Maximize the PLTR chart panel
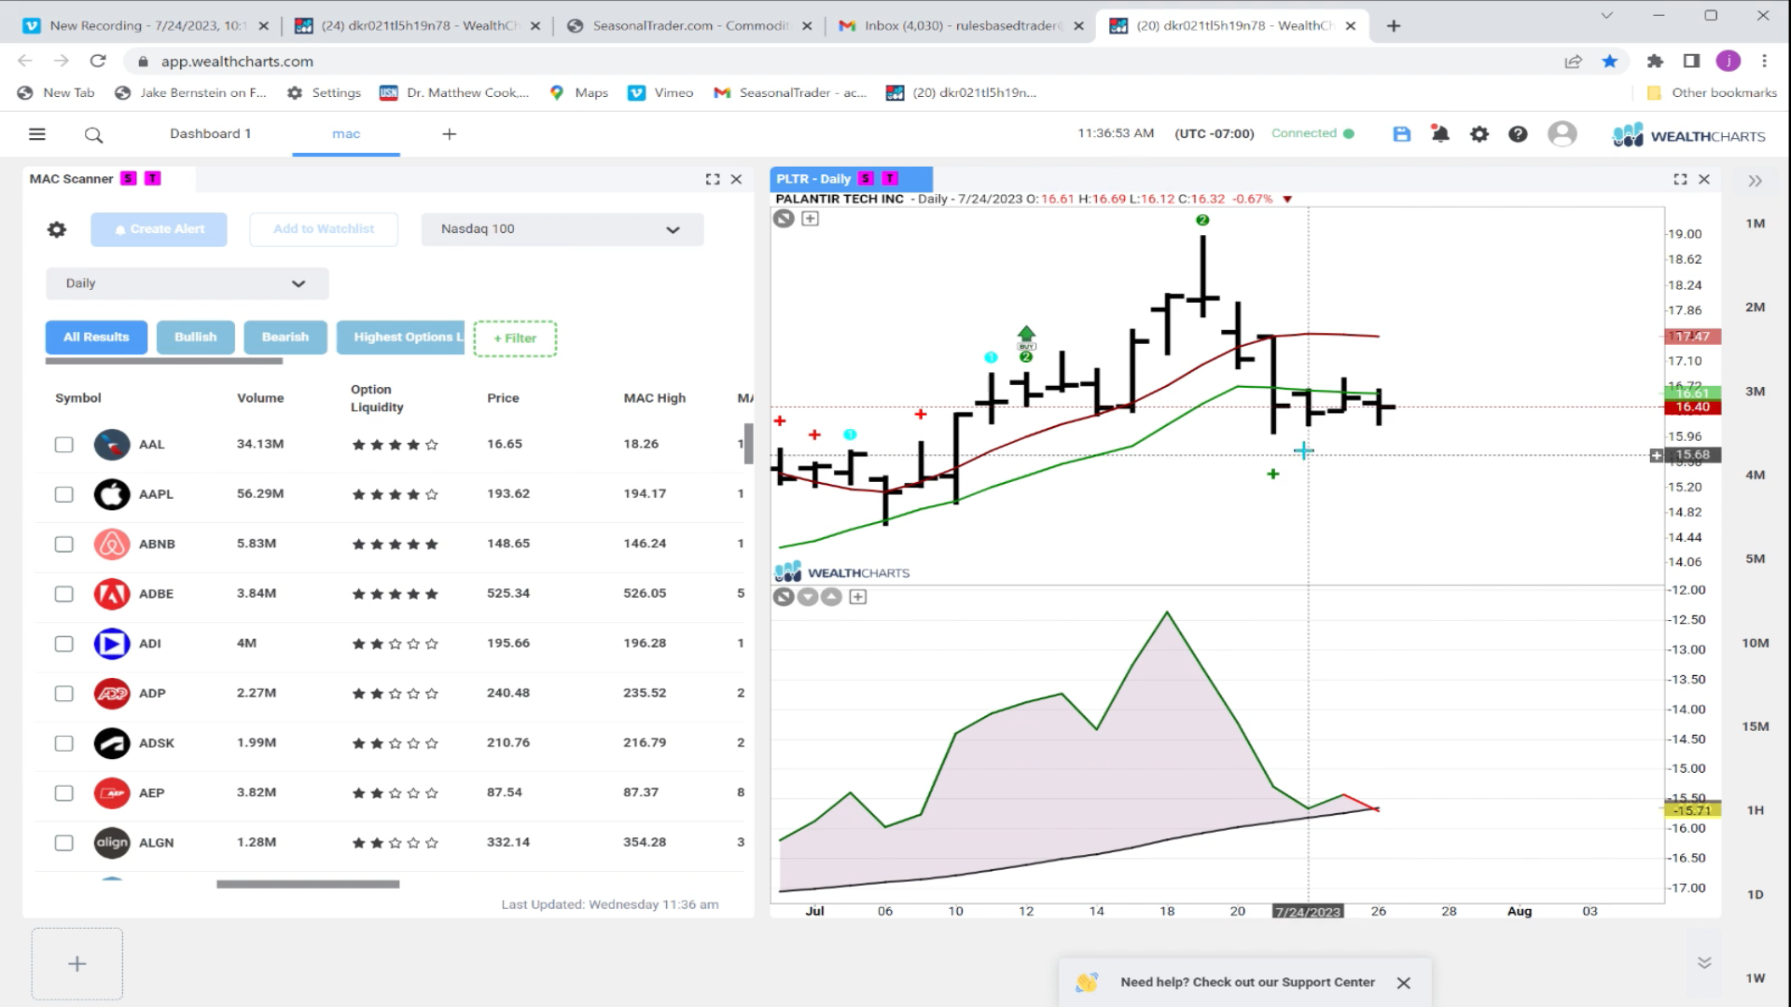The height and width of the screenshot is (1007, 1791). (x=1680, y=179)
